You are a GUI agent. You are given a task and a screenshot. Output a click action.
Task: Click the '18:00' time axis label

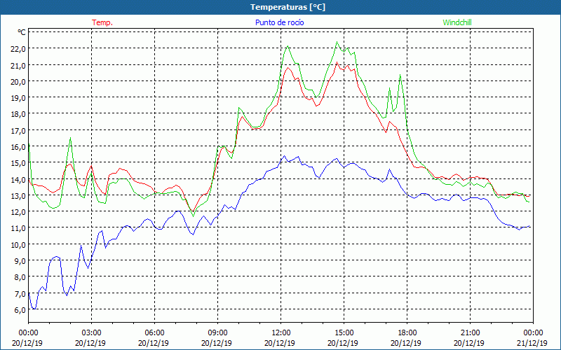tap(407, 333)
